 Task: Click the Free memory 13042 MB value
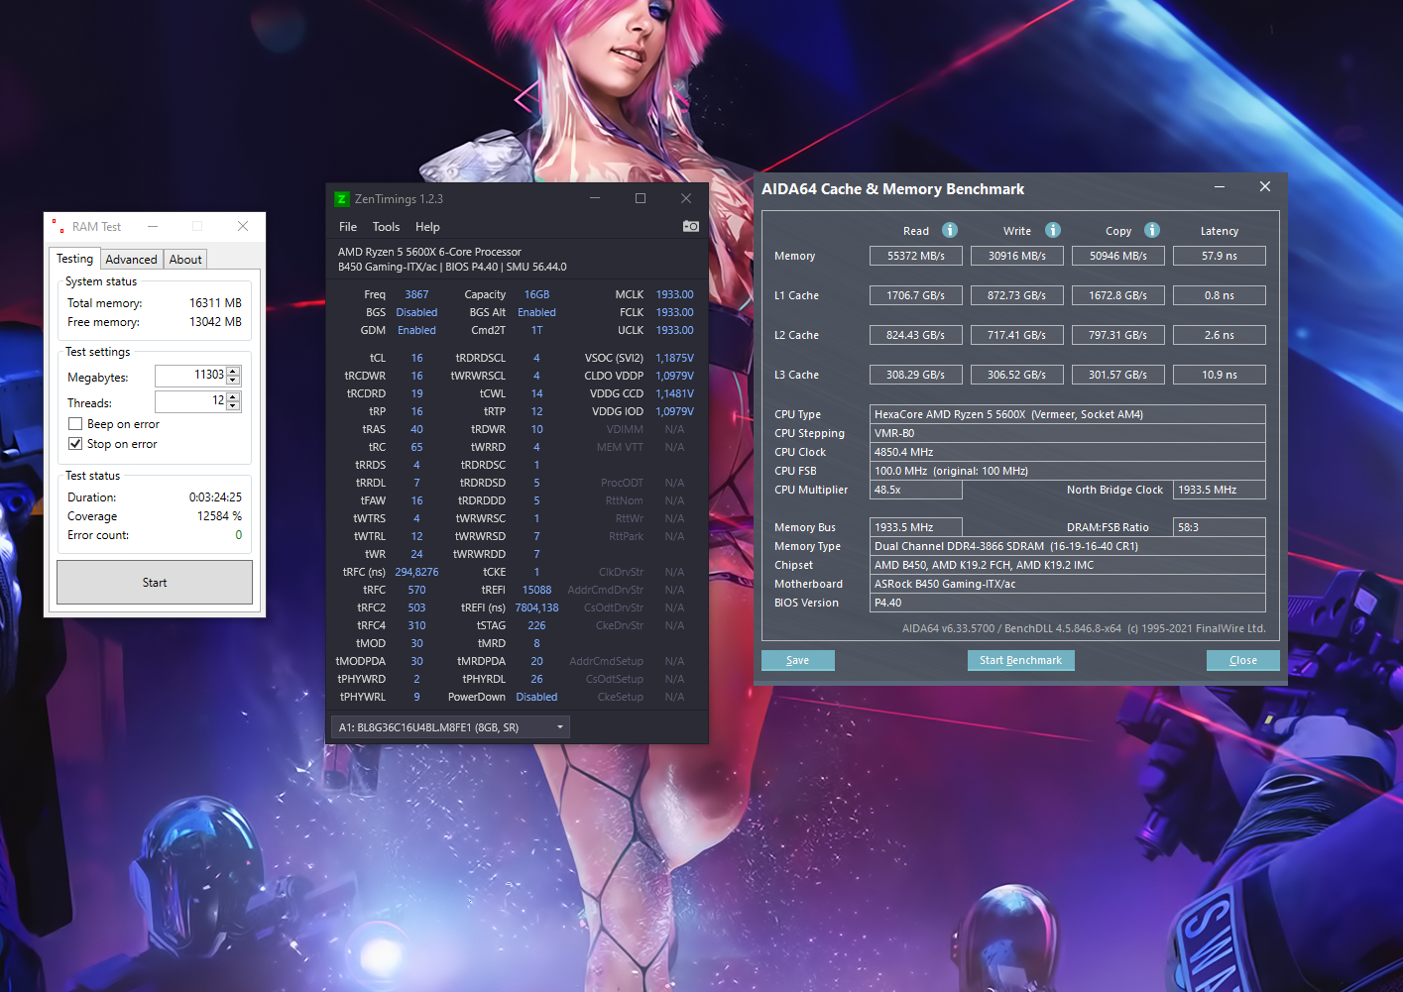click(x=215, y=322)
